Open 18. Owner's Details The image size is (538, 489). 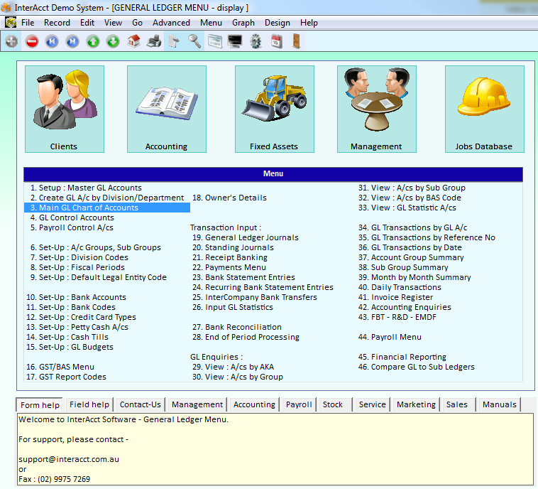(x=229, y=198)
